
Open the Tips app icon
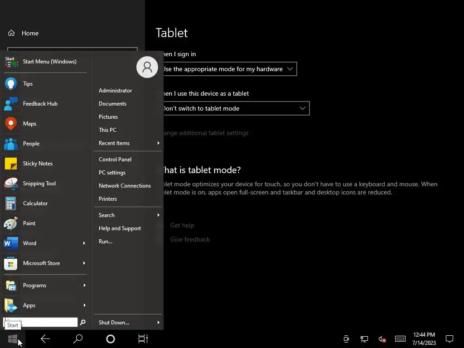pos(11,84)
